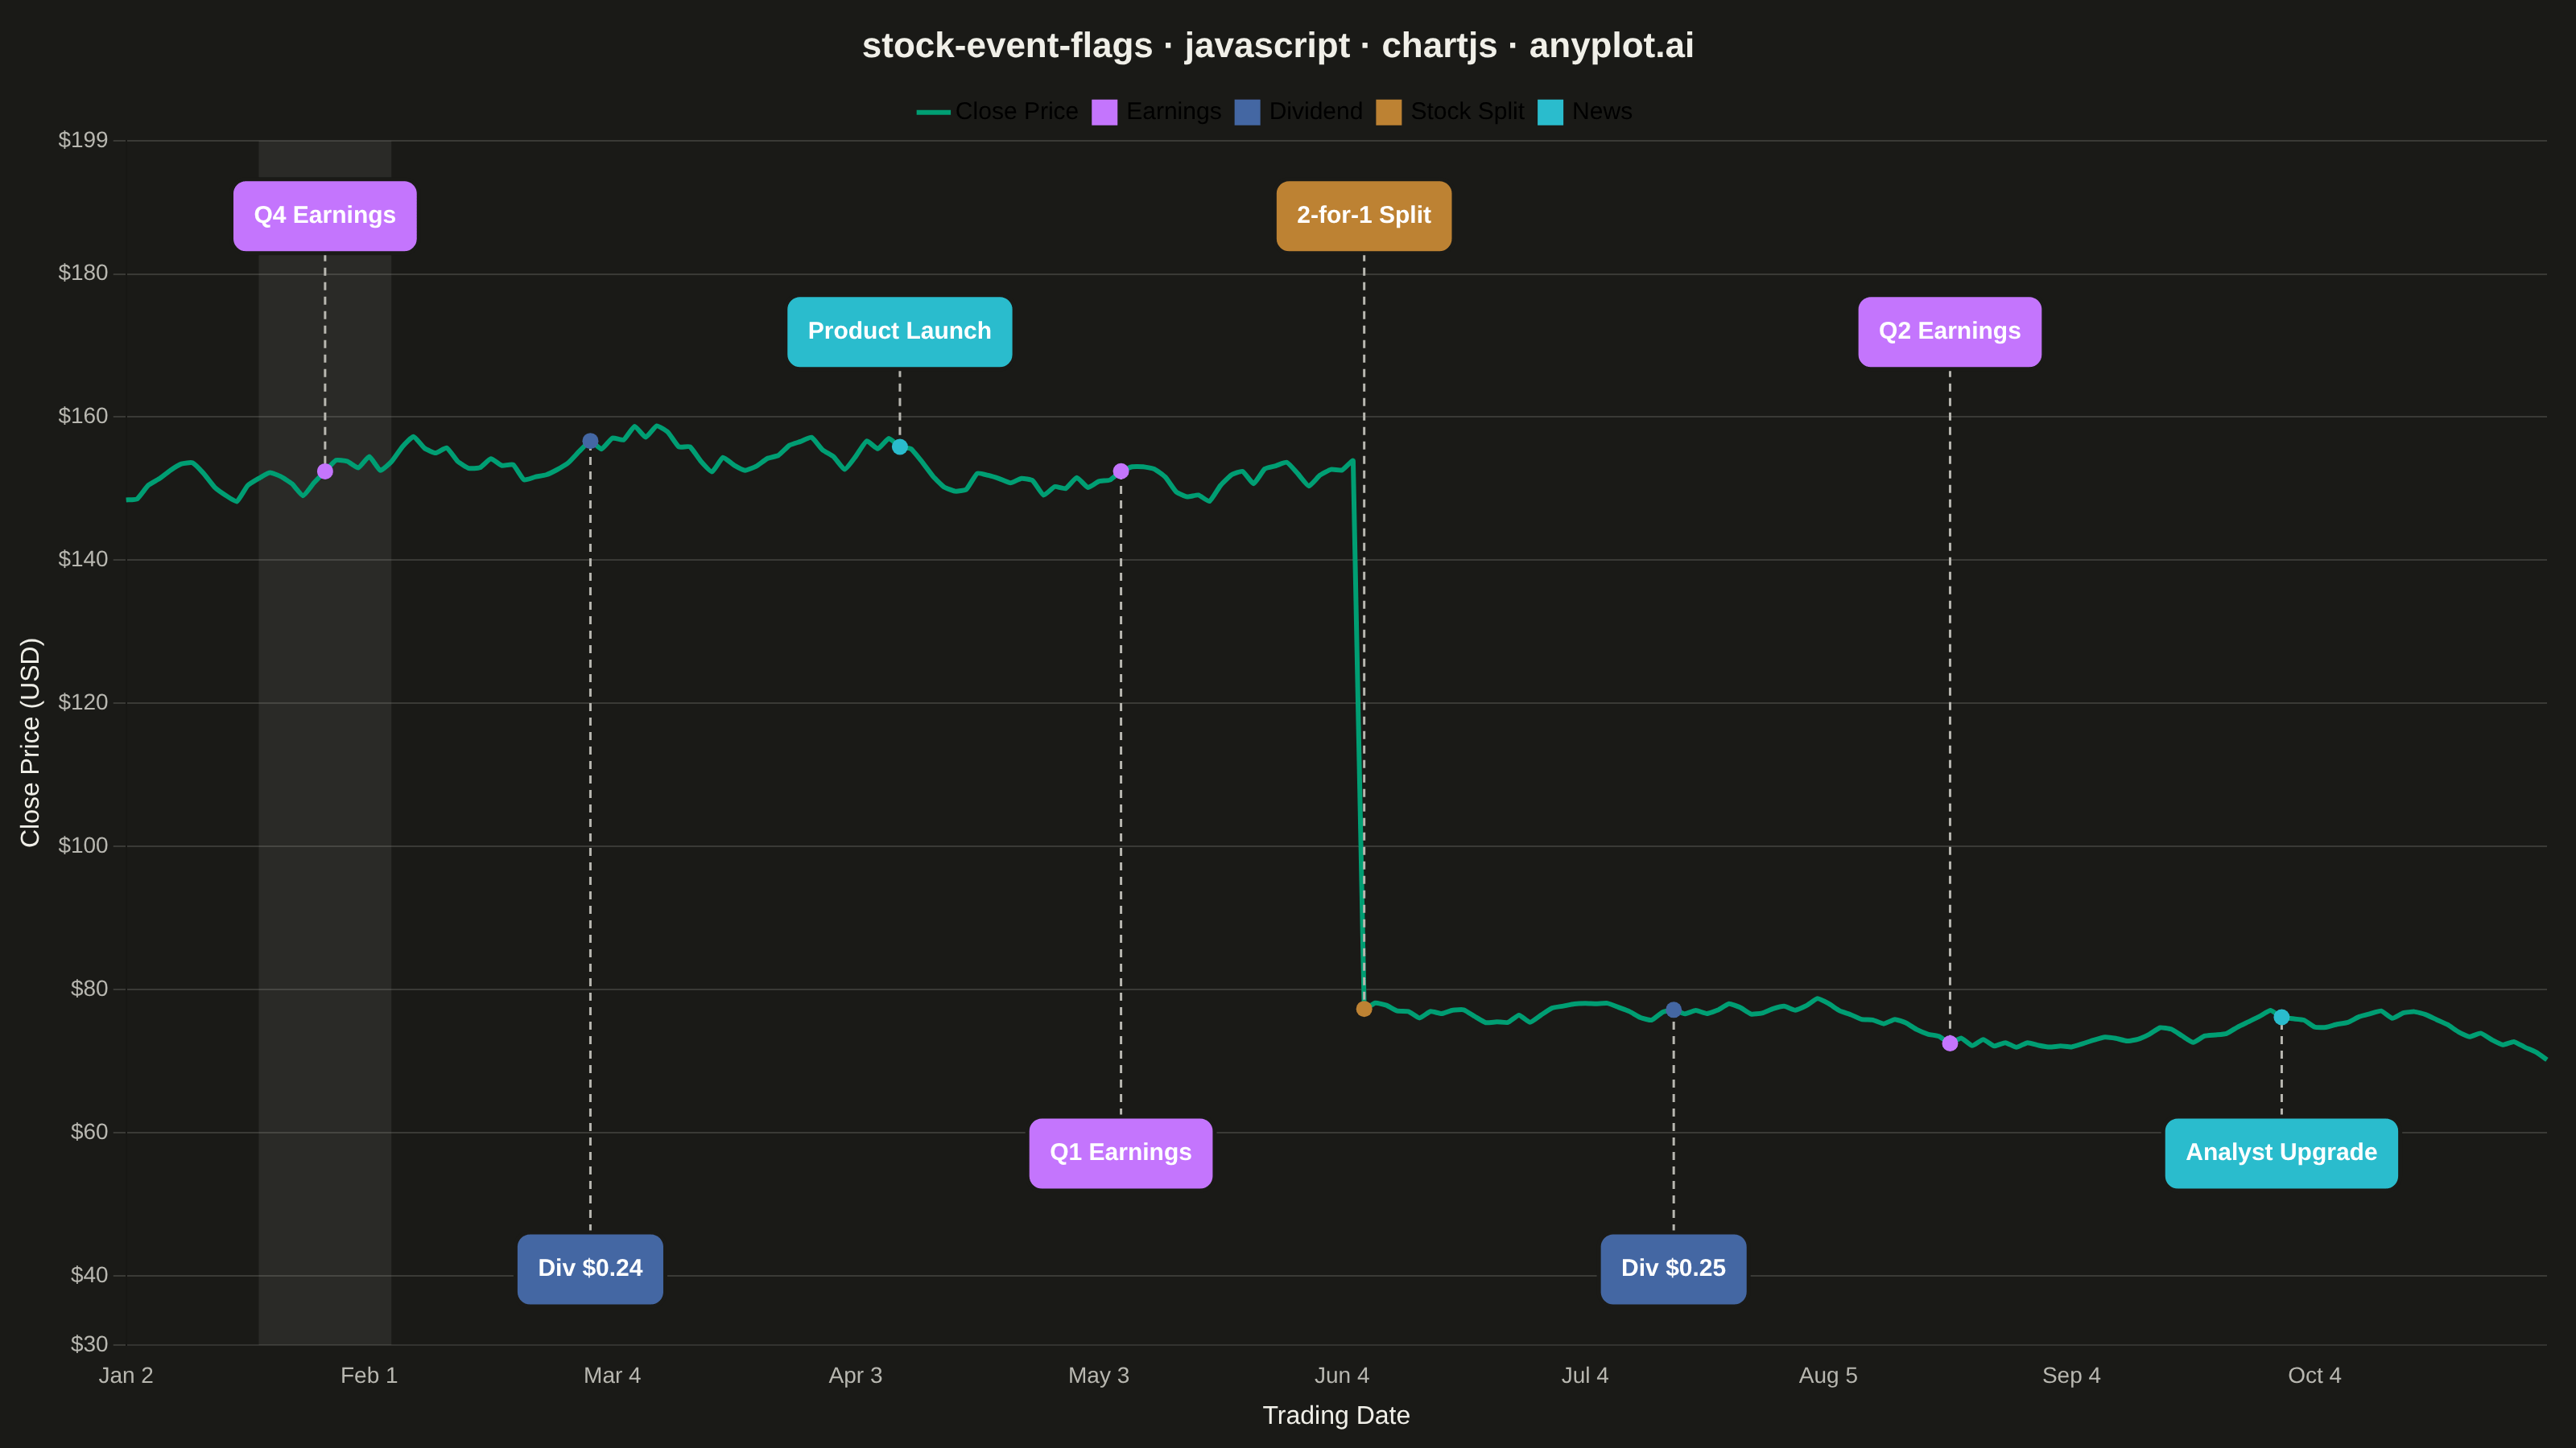This screenshot has height=1448, width=2576.
Task: Click the "Jul 4" date label
Action: (1585, 1376)
